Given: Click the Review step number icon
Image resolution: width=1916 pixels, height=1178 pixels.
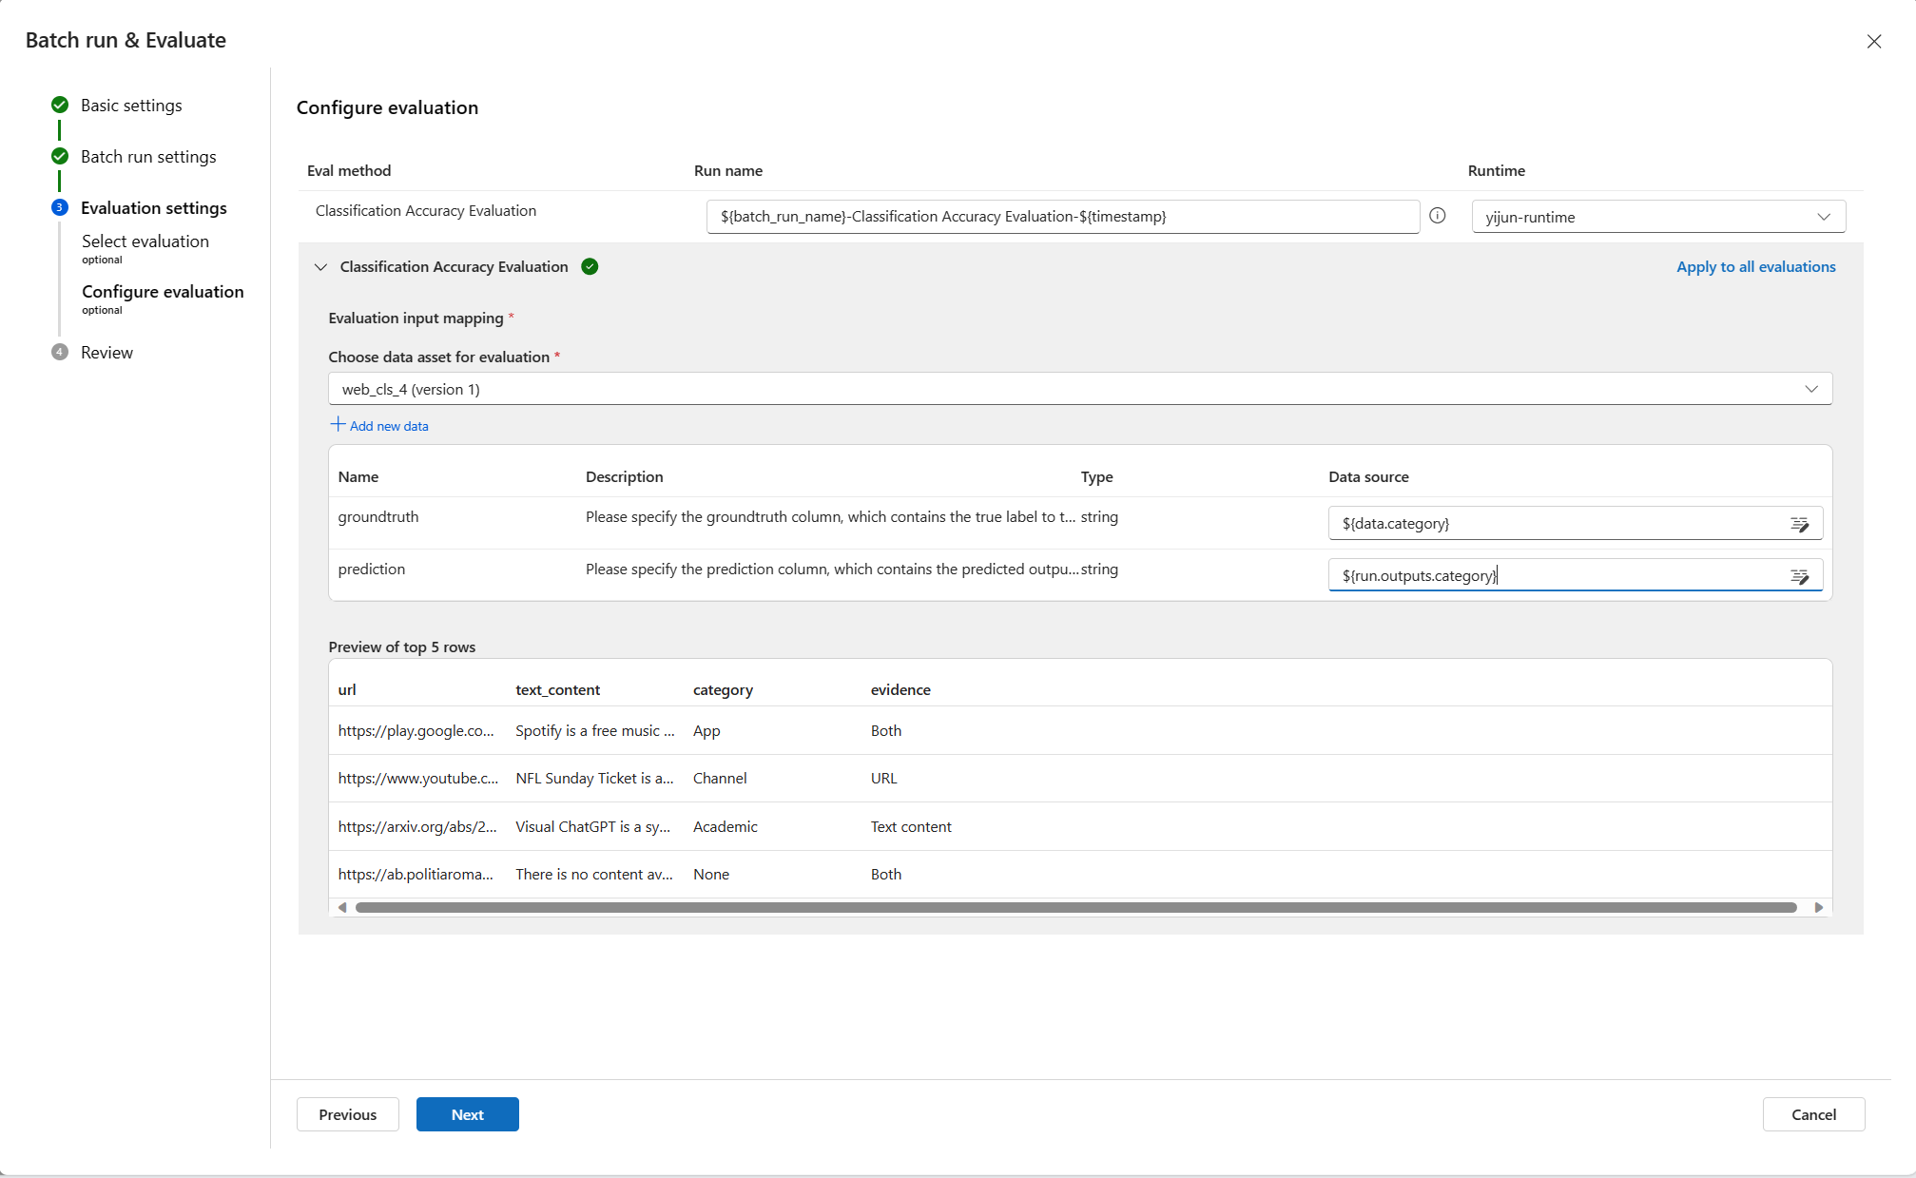Looking at the screenshot, I should tap(60, 352).
